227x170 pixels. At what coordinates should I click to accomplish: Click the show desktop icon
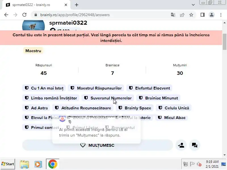(x=224, y=164)
